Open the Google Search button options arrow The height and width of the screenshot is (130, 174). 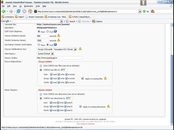click(x=76, y=21)
